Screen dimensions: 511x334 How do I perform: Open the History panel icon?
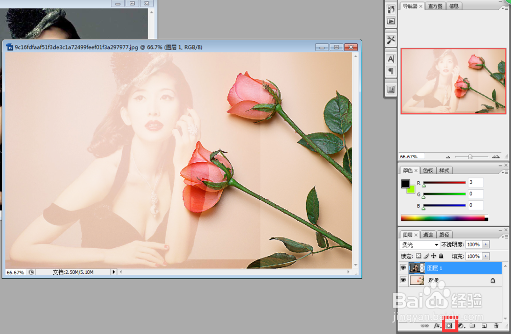click(391, 9)
